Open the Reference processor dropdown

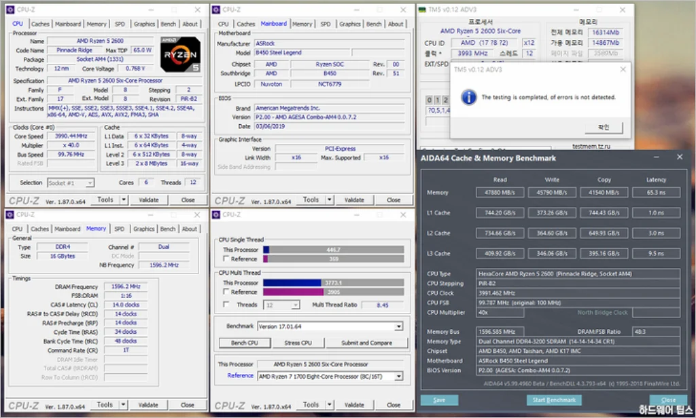coord(398,377)
